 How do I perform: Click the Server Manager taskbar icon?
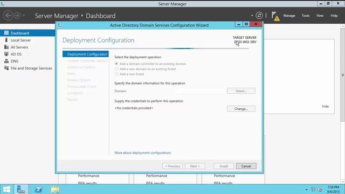pyautogui.click(x=21, y=189)
